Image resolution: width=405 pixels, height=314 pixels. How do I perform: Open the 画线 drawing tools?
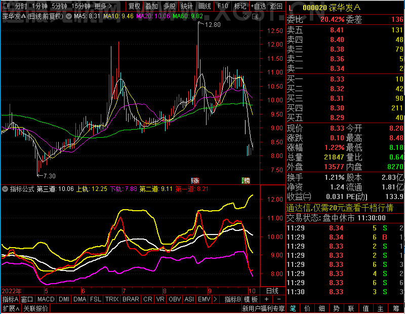(205, 6)
